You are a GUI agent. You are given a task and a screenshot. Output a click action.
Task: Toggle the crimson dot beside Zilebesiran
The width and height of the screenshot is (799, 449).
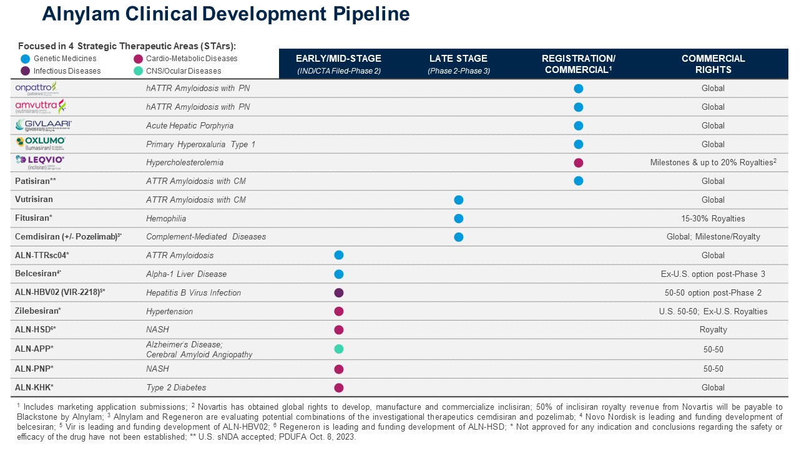pyautogui.click(x=339, y=311)
